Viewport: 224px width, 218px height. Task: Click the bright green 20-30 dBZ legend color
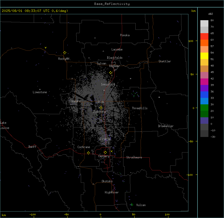tap(204, 108)
